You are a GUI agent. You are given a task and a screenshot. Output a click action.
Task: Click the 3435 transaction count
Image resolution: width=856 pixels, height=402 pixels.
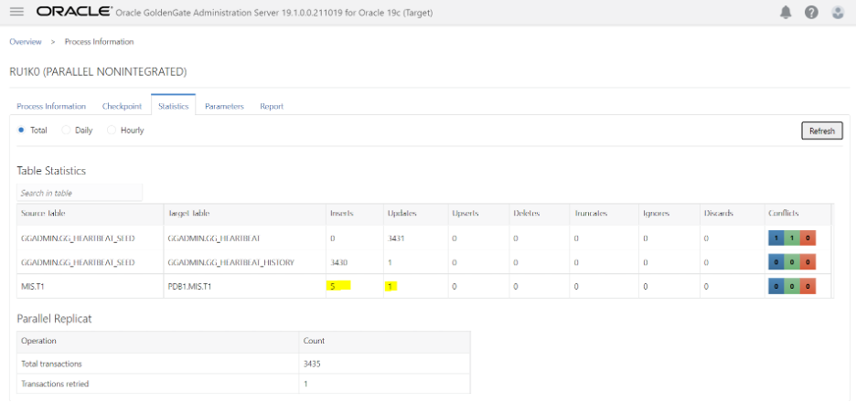click(x=312, y=364)
